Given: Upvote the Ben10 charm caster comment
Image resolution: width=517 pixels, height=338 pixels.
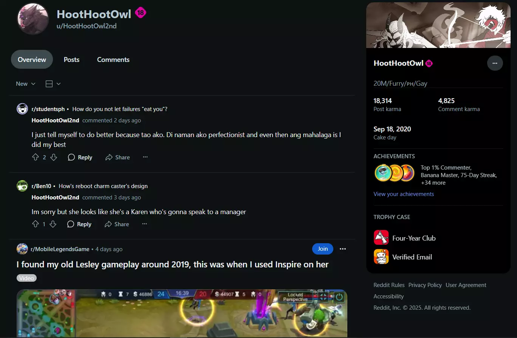Looking at the screenshot, I should coord(36,224).
